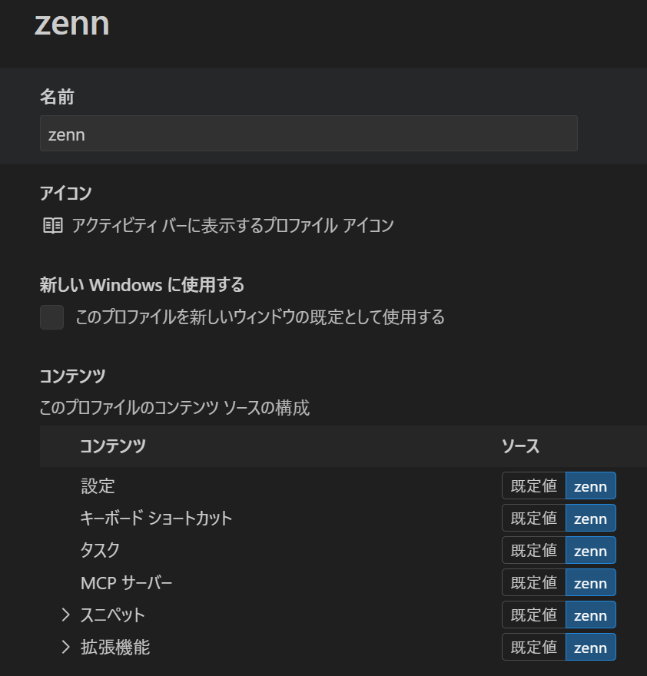Click the このプロファイルを新しいウィンドウの既定として使用する label
The image size is (647, 676).
click(x=260, y=316)
